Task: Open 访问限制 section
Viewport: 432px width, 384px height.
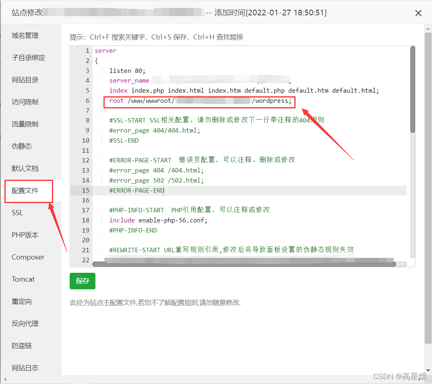Action: point(25,102)
